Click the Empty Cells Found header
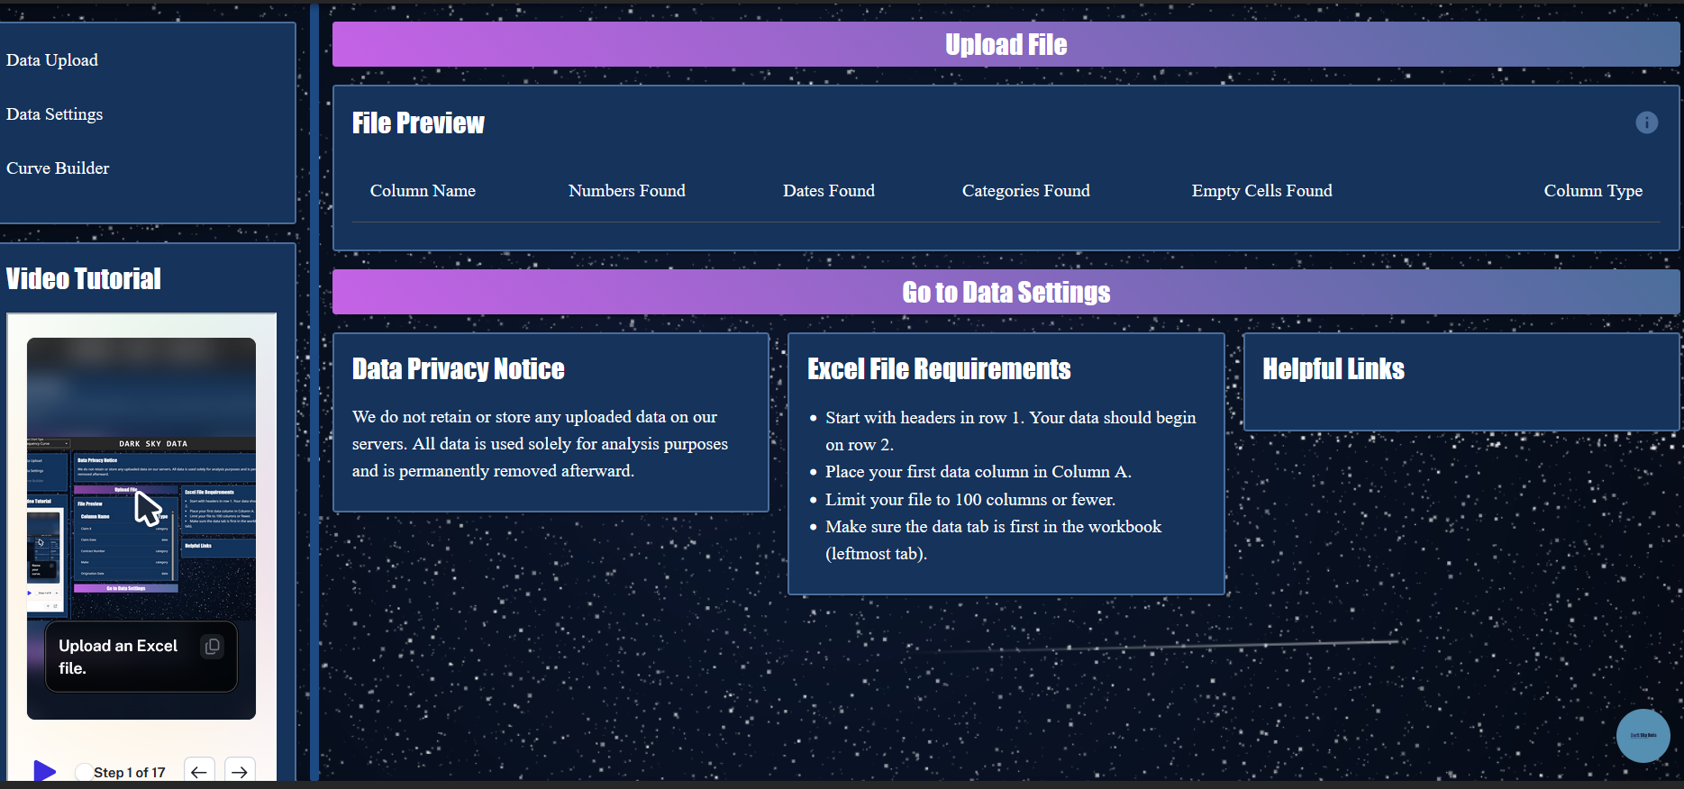The height and width of the screenshot is (789, 1684). (x=1261, y=191)
